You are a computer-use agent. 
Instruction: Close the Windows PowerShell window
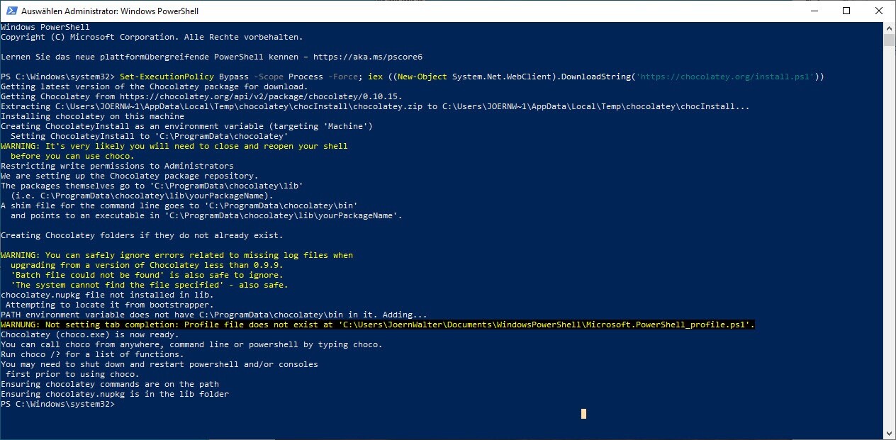(x=879, y=11)
